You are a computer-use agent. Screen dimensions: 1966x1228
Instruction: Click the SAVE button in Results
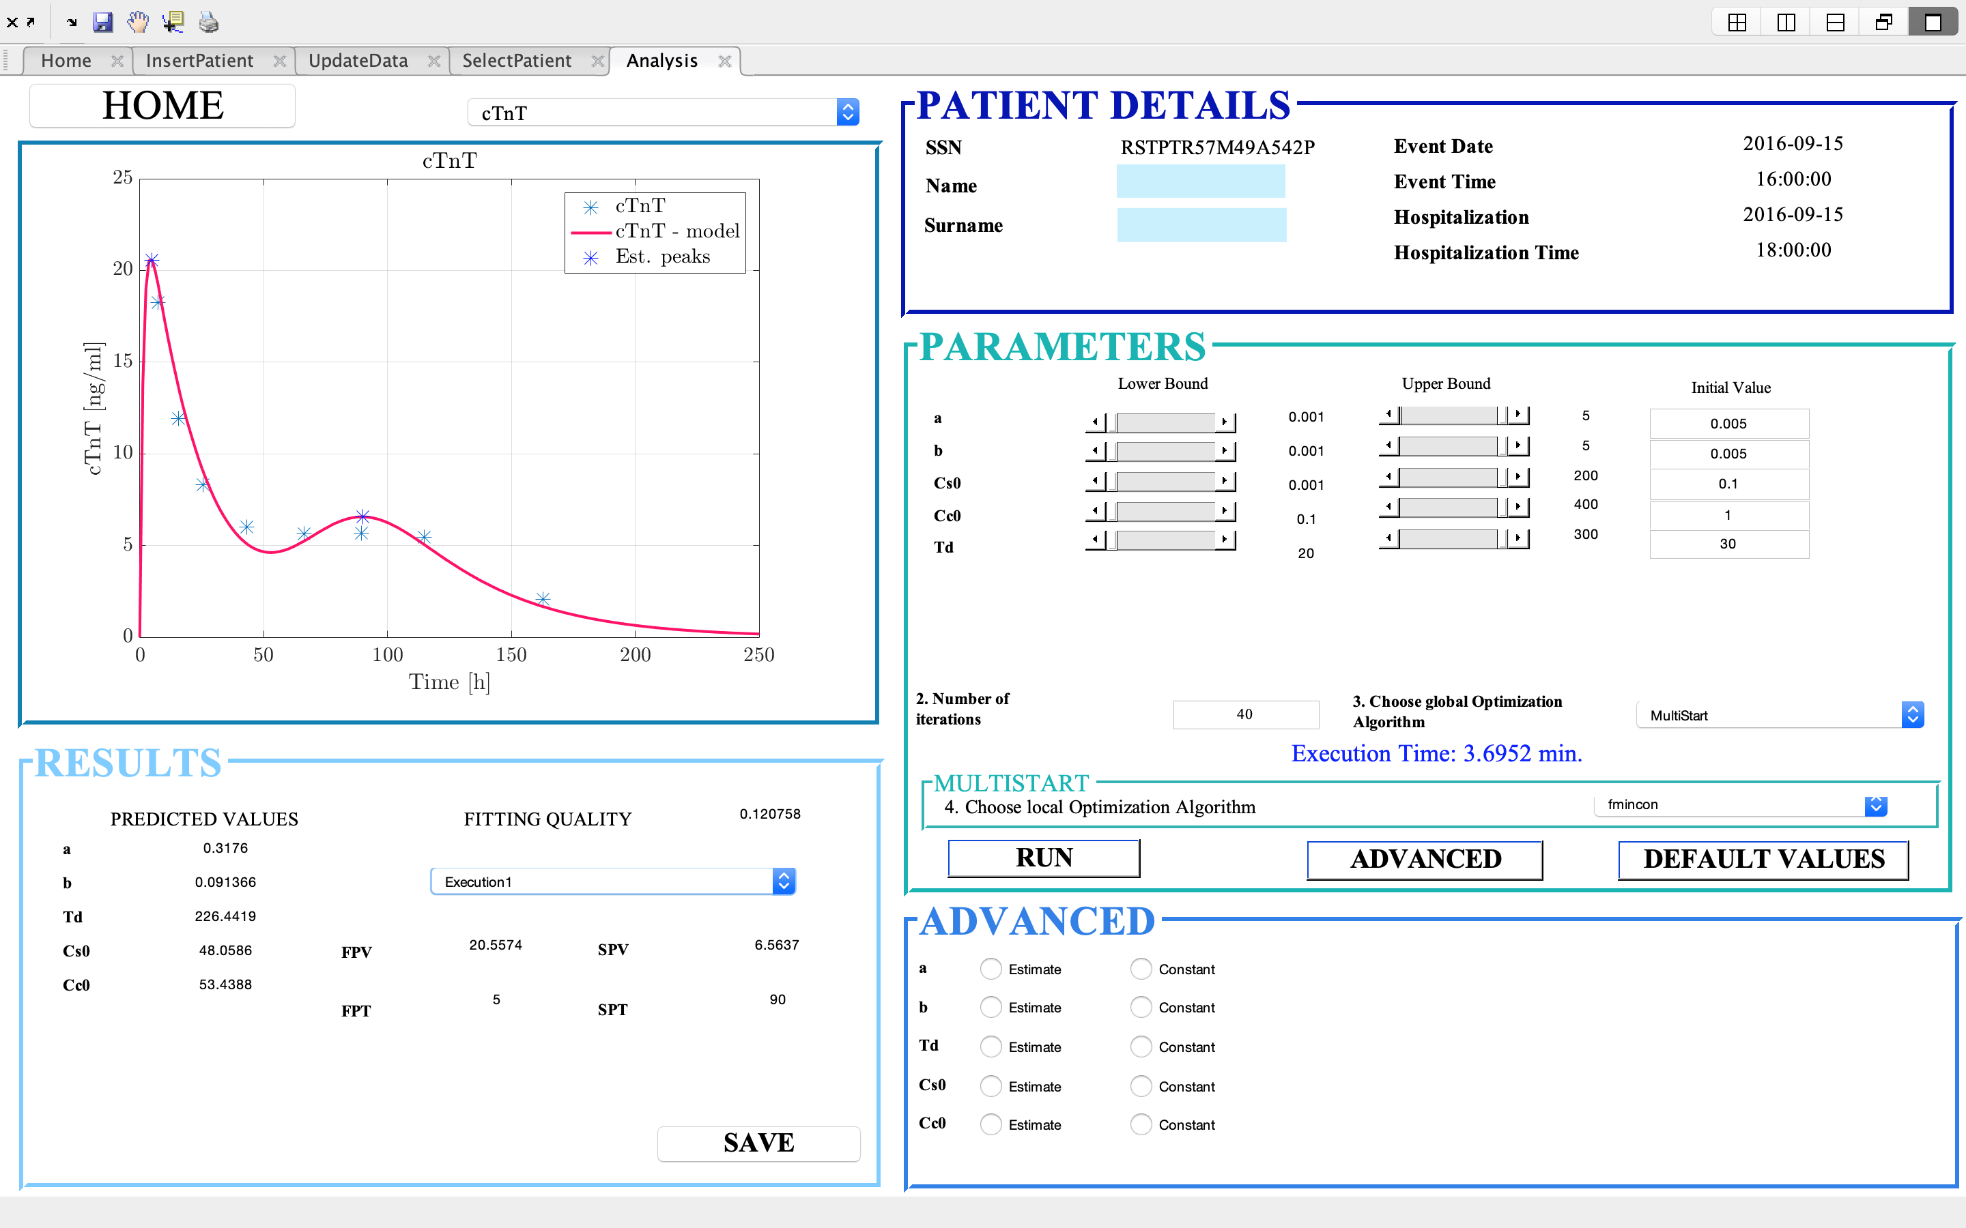pos(758,1143)
